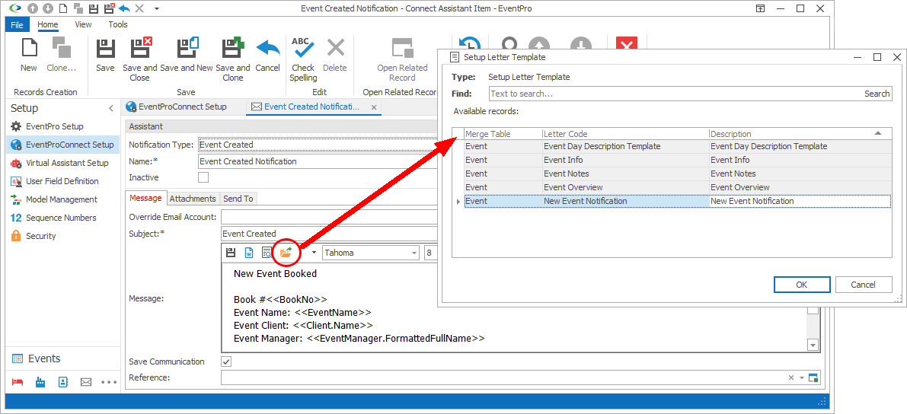The width and height of the screenshot is (907, 414).
Task: Close the Event Created Notification tab
Action: [374, 107]
